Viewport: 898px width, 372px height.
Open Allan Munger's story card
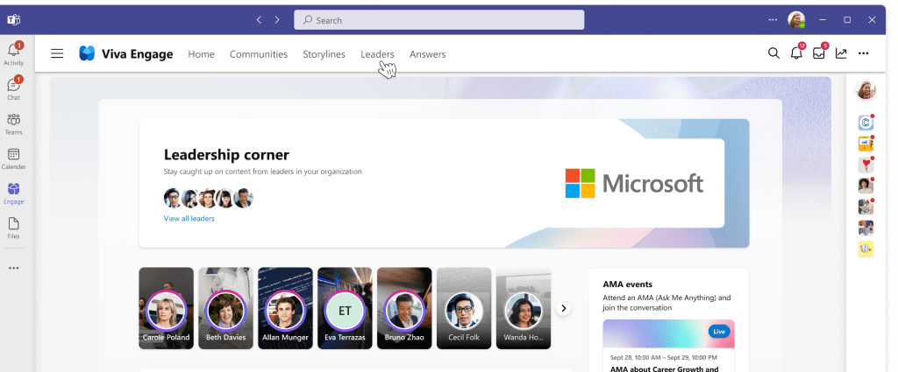point(285,308)
